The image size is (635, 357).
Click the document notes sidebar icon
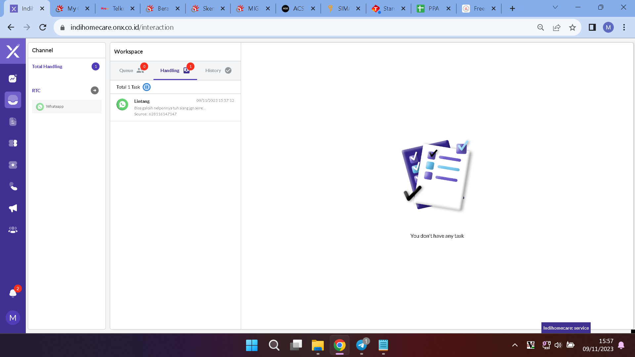(x=13, y=122)
